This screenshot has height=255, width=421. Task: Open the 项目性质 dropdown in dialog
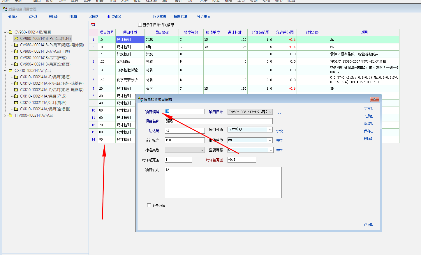point(270,130)
